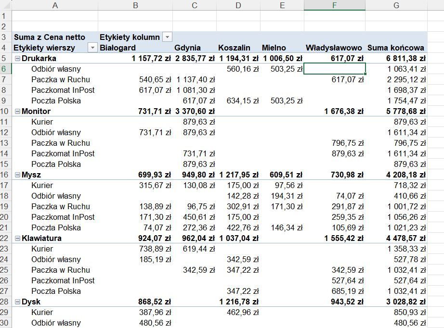This screenshot has height=328, width=444.
Task: Open the Etykiety kolumn filter dropdown
Action: [167, 38]
